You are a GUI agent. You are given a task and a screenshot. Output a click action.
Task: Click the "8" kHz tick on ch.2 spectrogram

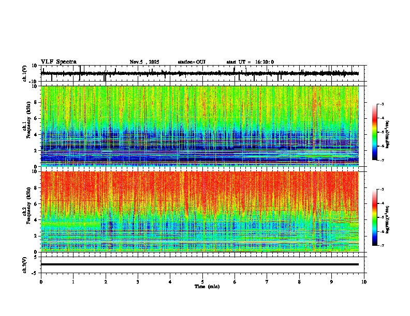pos(36,188)
